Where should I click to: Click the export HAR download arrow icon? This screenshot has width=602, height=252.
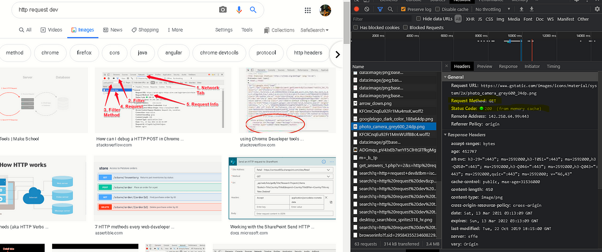[532, 9]
